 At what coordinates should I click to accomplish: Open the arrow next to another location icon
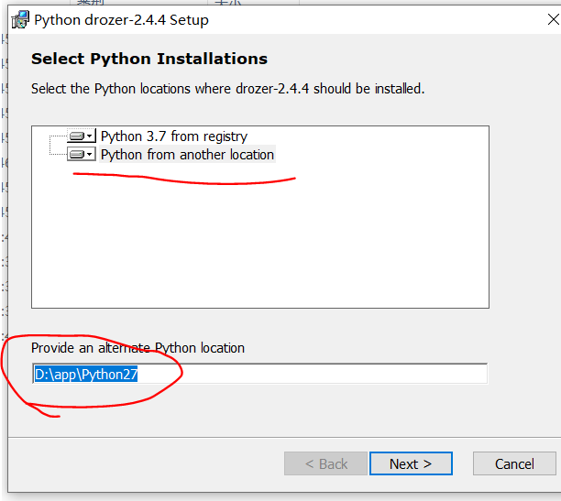[90, 154]
